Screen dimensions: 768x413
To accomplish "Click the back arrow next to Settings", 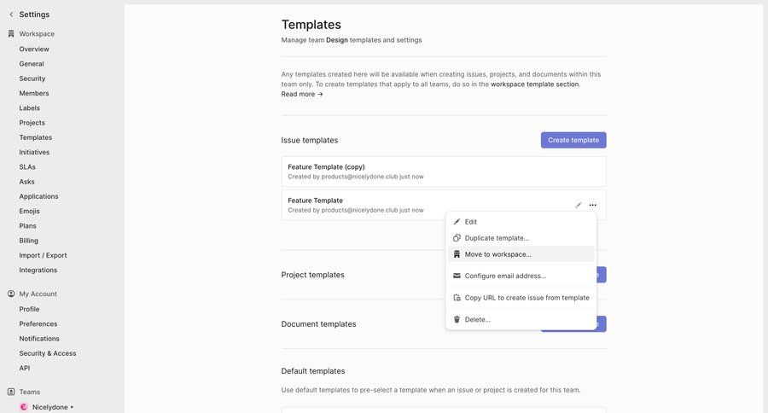I will click(x=11, y=15).
